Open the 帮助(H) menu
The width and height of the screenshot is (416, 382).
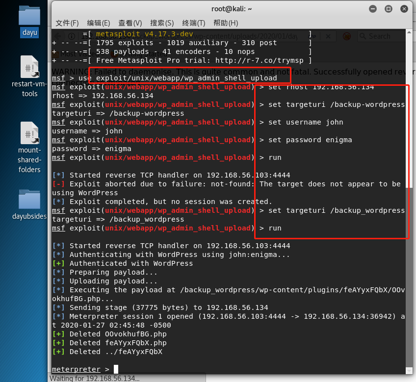click(226, 23)
